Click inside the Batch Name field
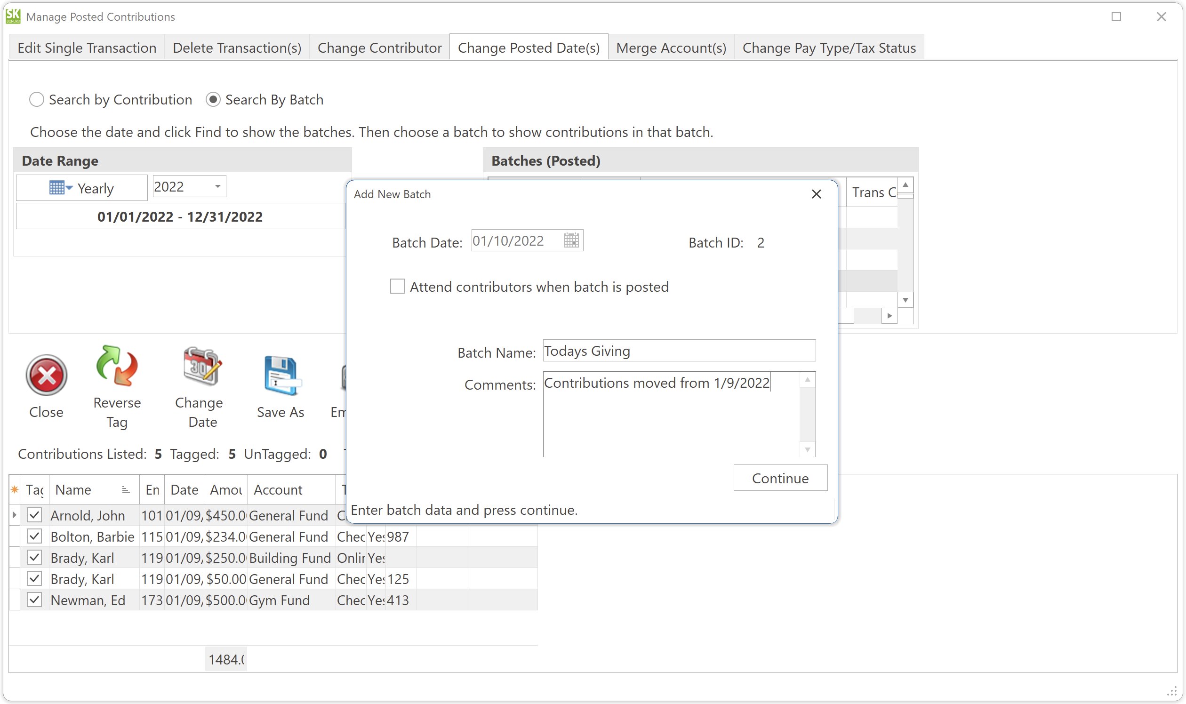1186x704 pixels. [678, 351]
